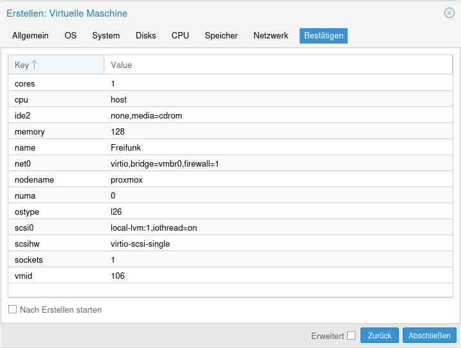Open the CPU tab
The height and width of the screenshot is (348, 461).
point(180,36)
